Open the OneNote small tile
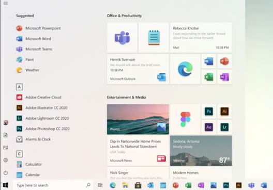Viewport: 273px width, 190px height. pyautogui.click(x=224, y=77)
